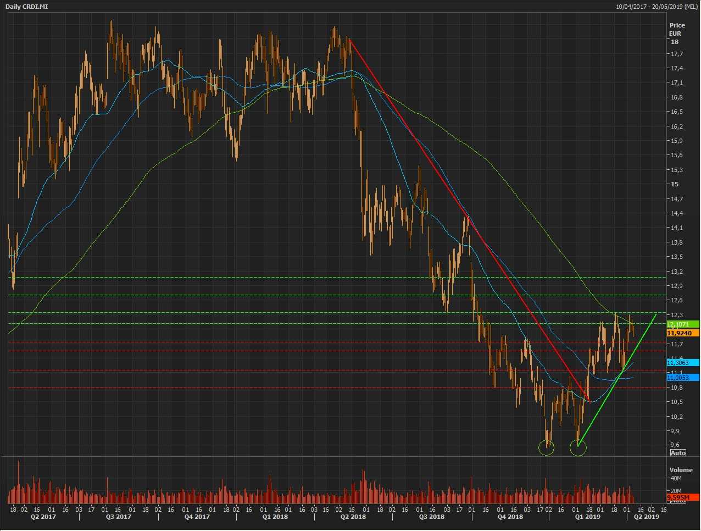Click the Price EUR axis label
The height and width of the screenshot is (531, 701).
coord(677,29)
